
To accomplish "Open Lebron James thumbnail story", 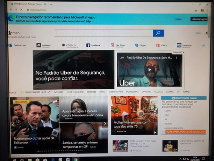I will point(170,146).
